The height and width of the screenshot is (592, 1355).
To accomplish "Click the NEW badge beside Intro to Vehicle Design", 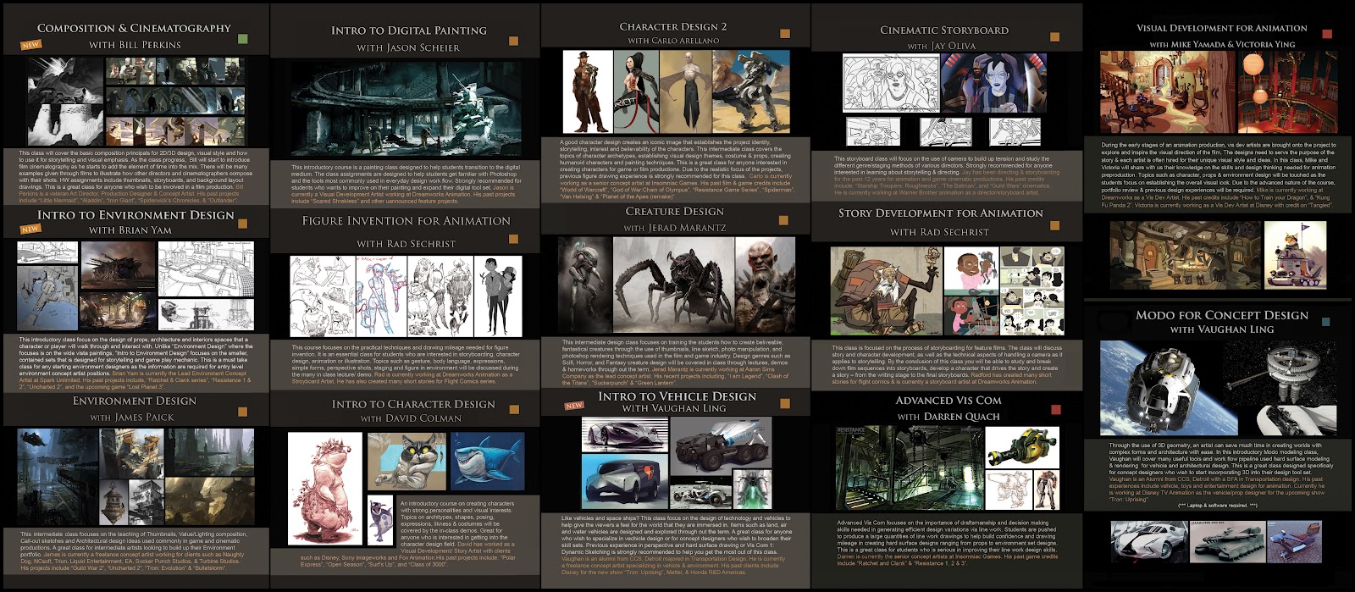I will point(574,406).
